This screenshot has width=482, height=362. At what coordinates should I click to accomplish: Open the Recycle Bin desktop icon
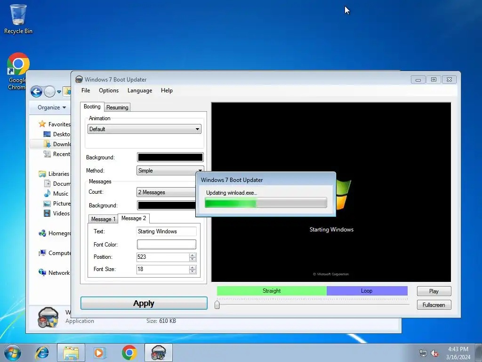point(18,19)
